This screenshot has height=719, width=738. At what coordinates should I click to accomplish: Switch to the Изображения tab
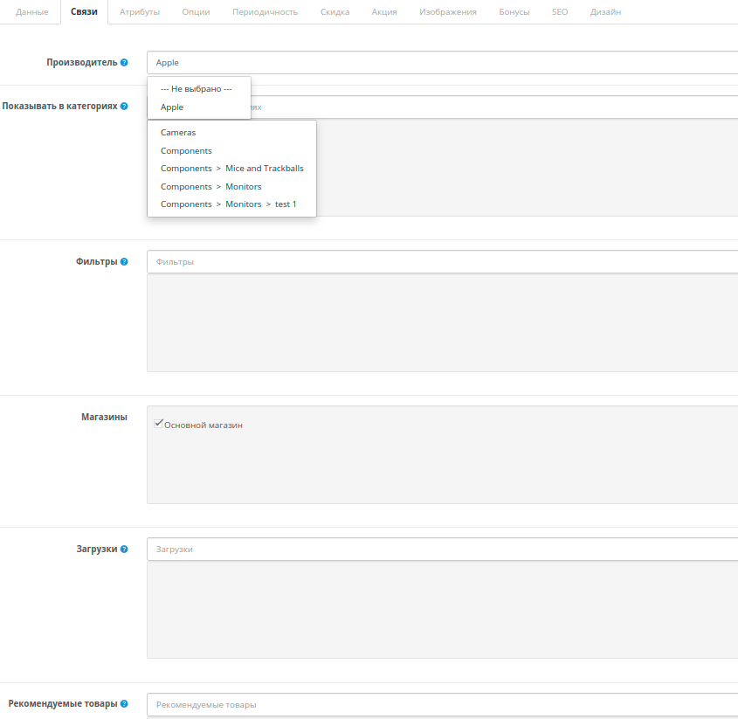pyautogui.click(x=448, y=11)
